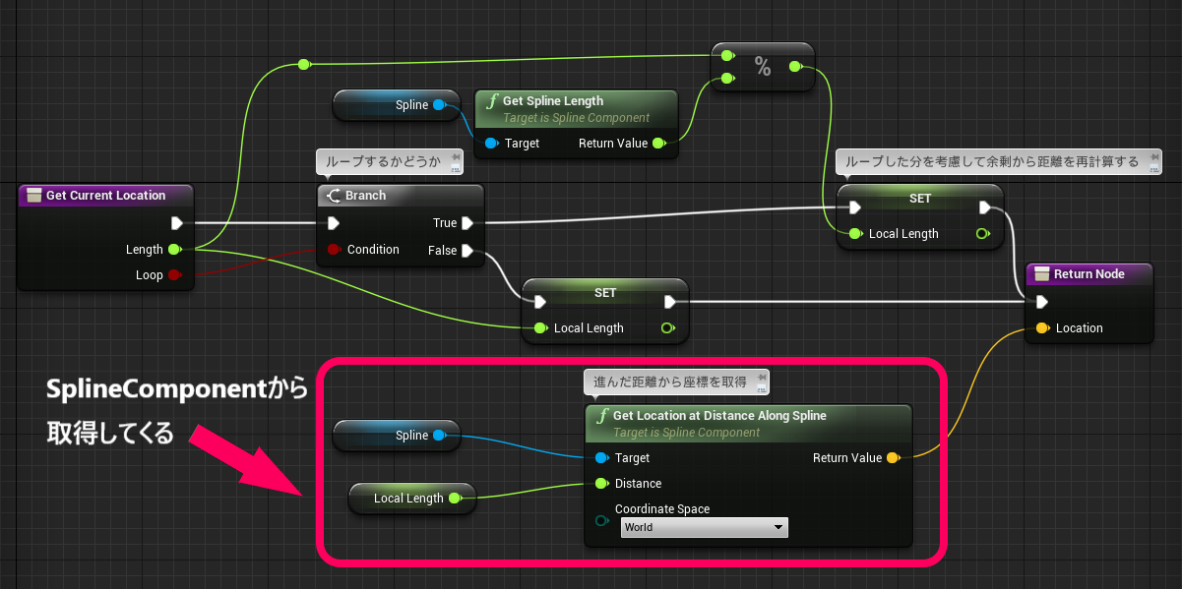This screenshot has width=1182, height=589.
Task: Click the output pin of the % node
Action: (x=795, y=67)
